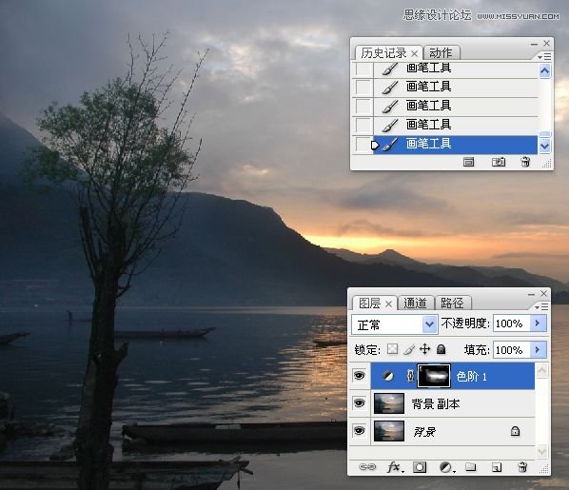The height and width of the screenshot is (490, 569).
Task: Switch to the 路径 (Paths) tab
Action: [452, 304]
